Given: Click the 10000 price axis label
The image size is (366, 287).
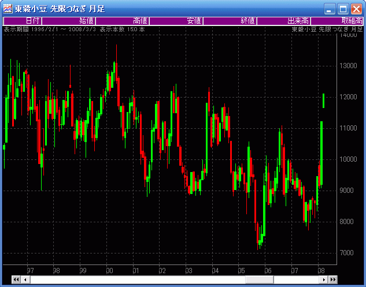Looking at the screenshot, I should coord(348,159).
